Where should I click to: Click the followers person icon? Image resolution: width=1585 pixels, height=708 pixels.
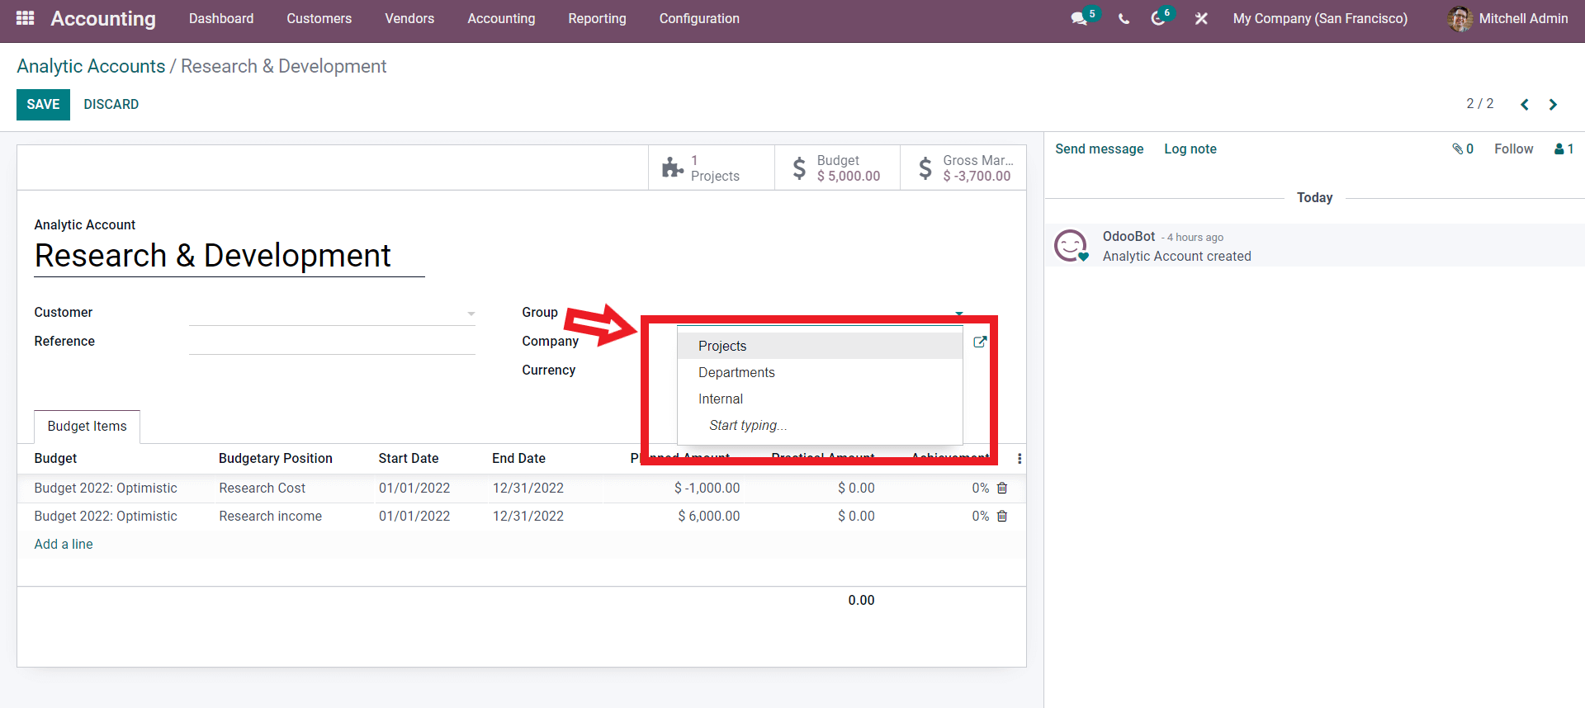pos(1564,149)
